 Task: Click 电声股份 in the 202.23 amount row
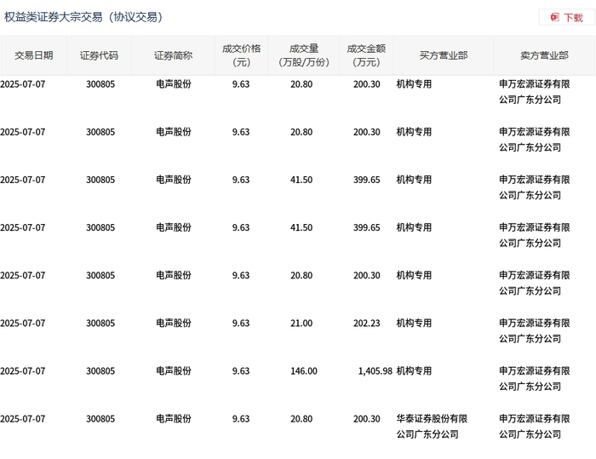[174, 324]
